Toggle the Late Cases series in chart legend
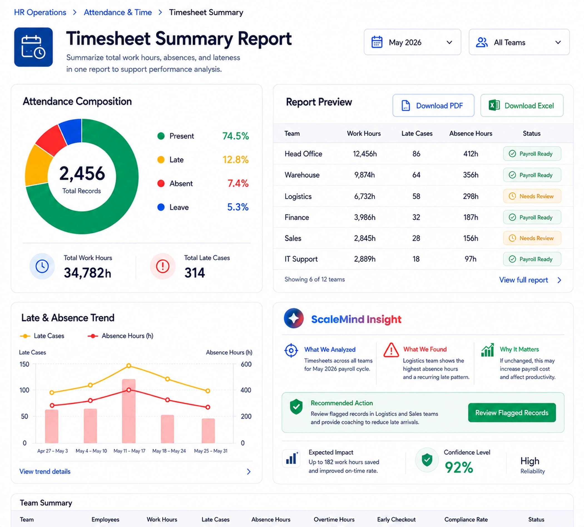The image size is (584, 527). click(x=42, y=336)
